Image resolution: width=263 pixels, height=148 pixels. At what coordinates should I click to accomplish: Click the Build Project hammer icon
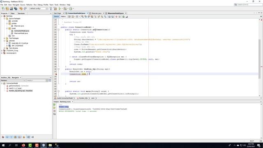[x=51, y=9]
